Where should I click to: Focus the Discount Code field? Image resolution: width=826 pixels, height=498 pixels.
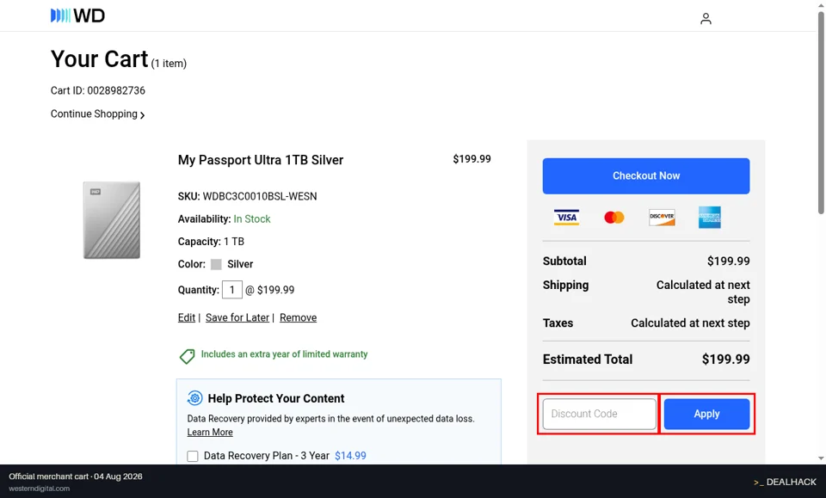tap(600, 414)
